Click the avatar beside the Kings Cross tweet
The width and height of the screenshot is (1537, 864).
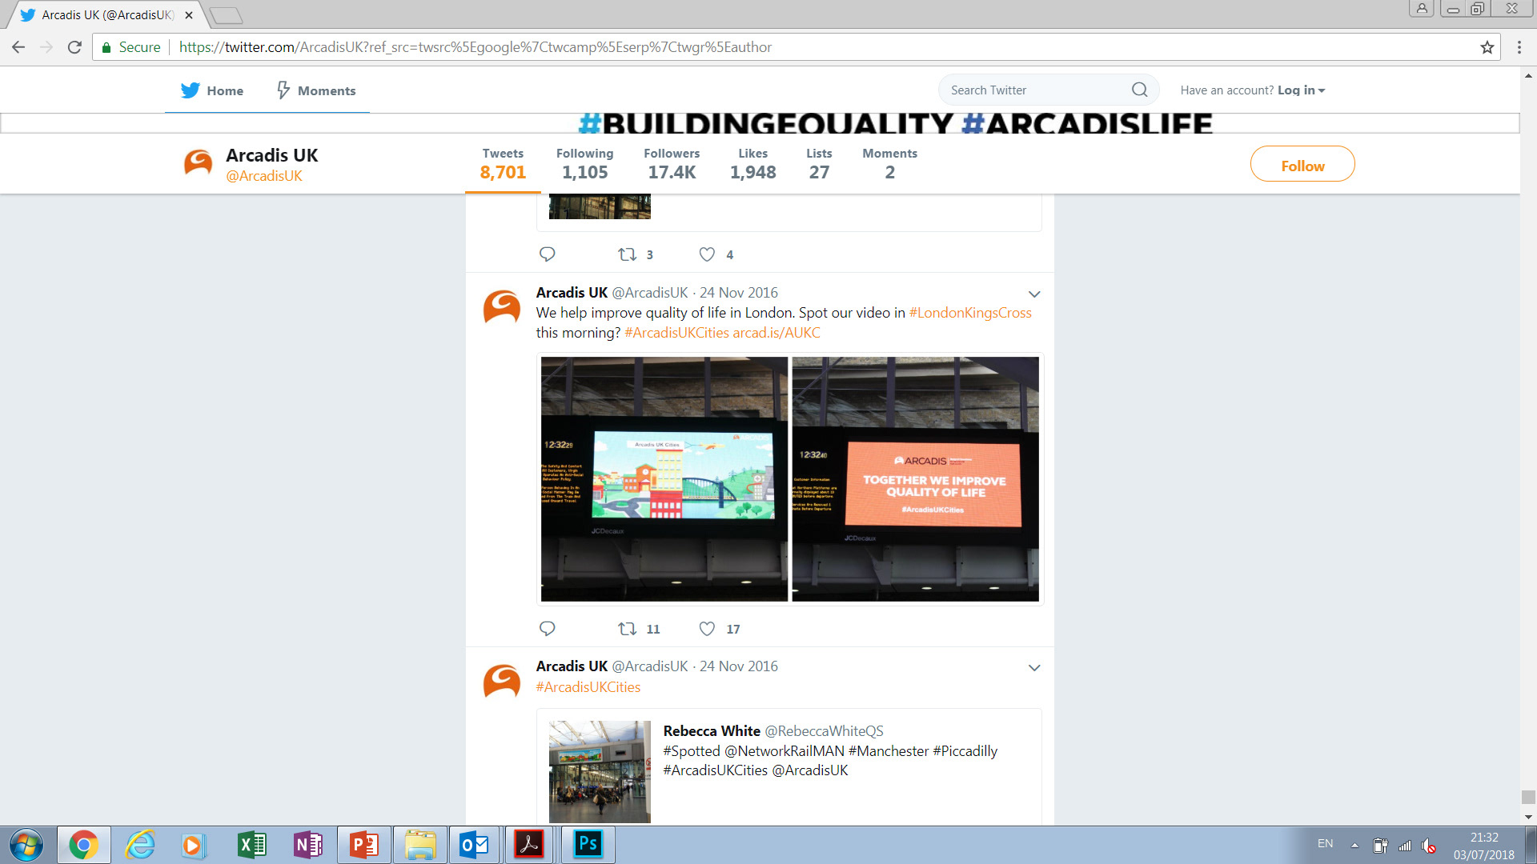502,307
